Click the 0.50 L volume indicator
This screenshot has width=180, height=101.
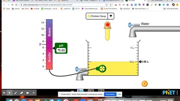pos(144,62)
